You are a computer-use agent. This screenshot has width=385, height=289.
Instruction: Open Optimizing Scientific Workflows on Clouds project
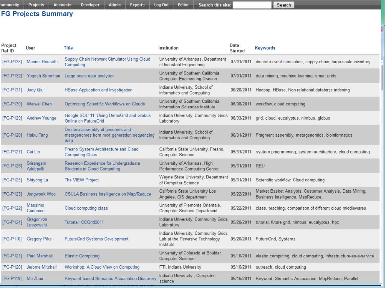[x=105, y=104]
